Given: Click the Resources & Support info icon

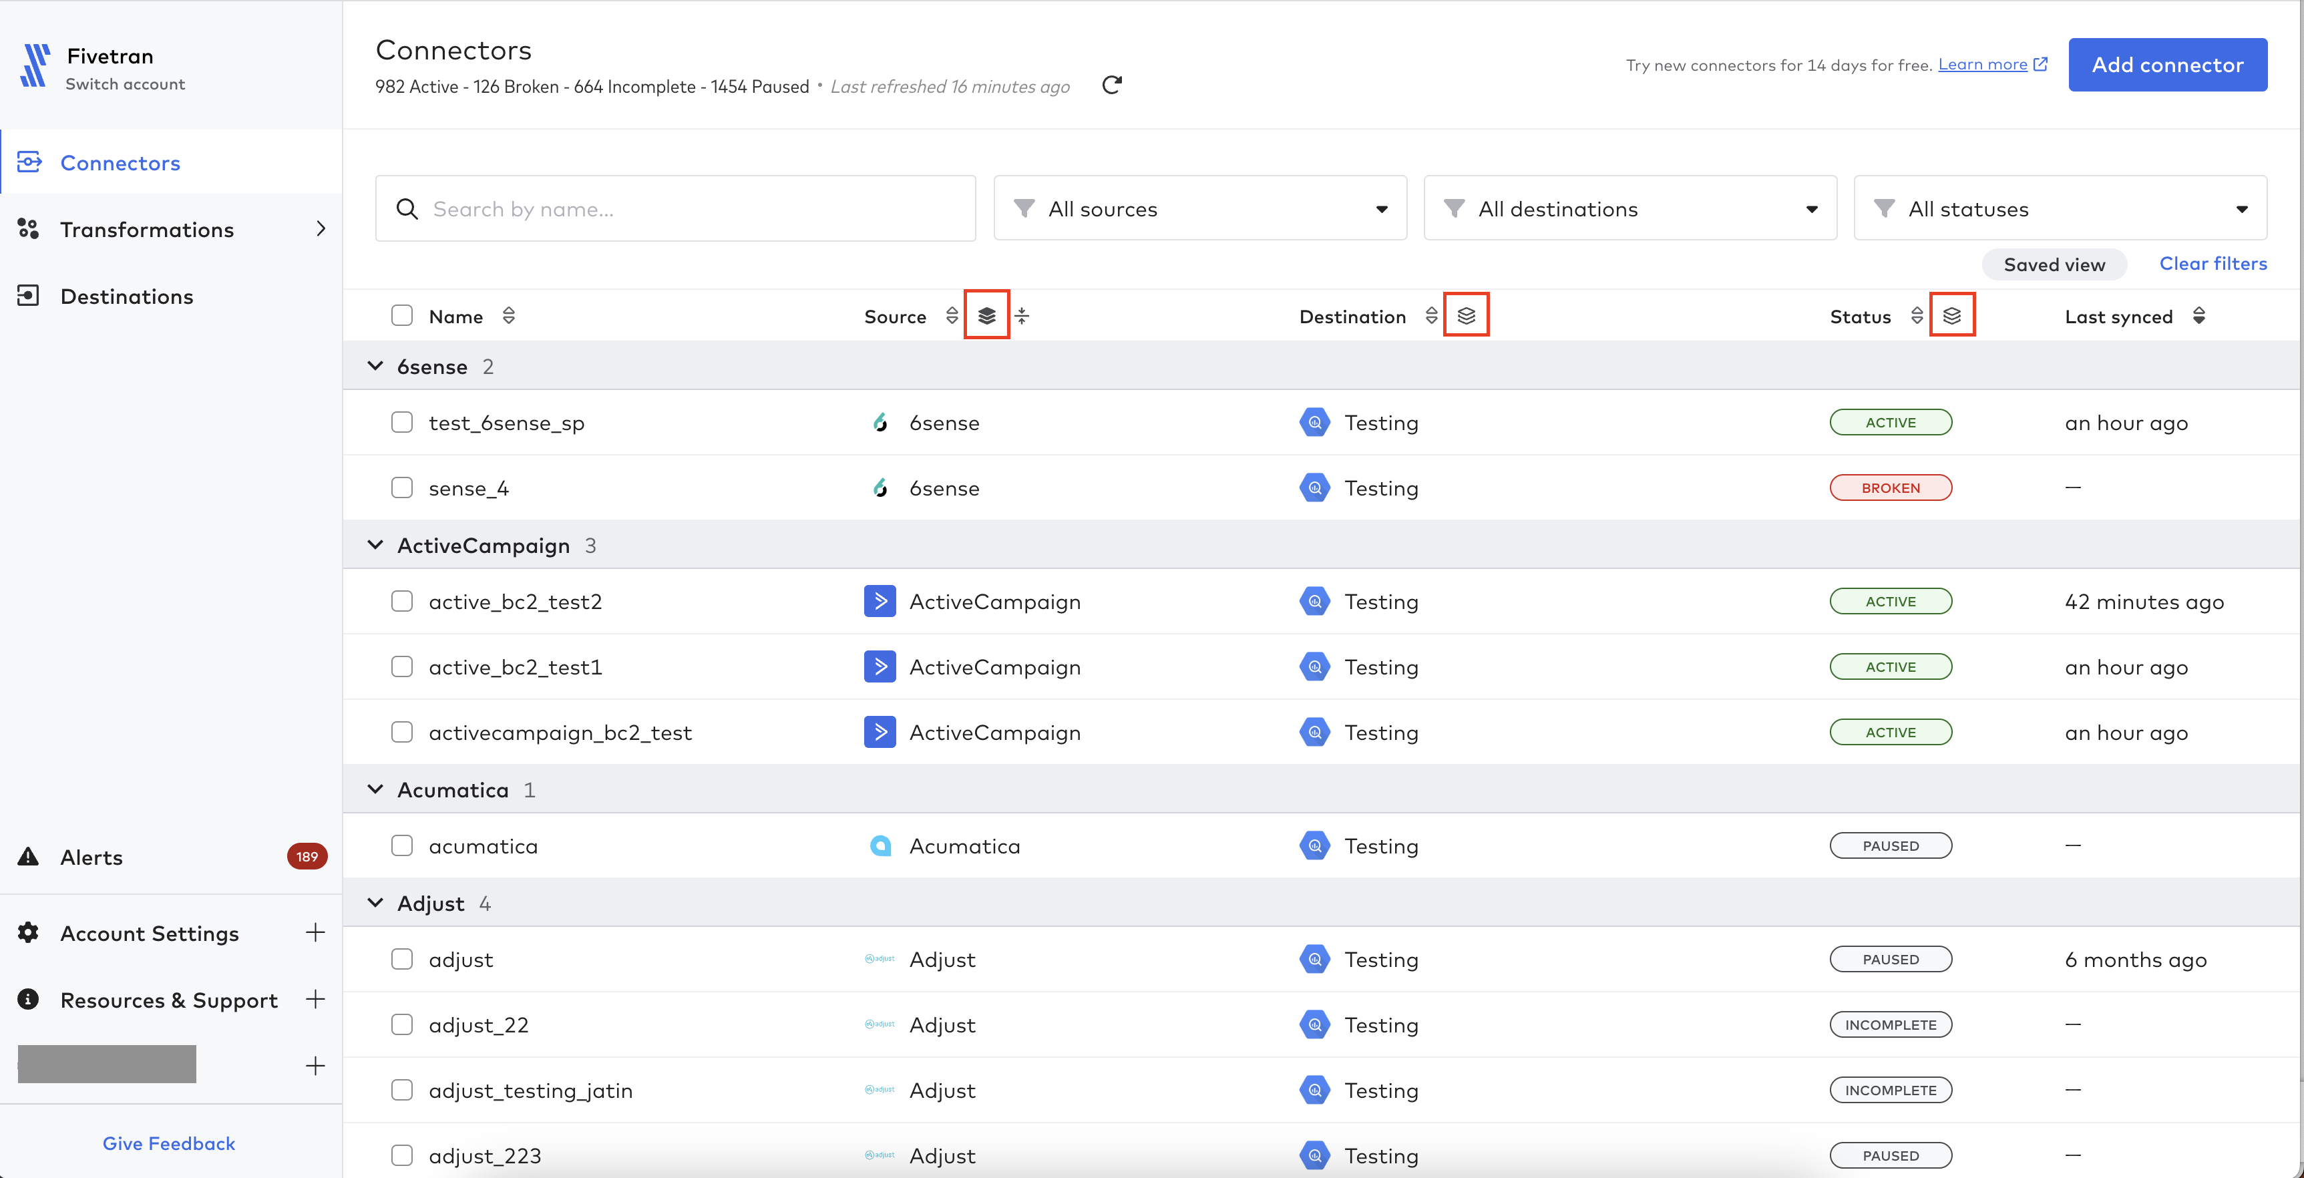Looking at the screenshot, I should point(29,999).
